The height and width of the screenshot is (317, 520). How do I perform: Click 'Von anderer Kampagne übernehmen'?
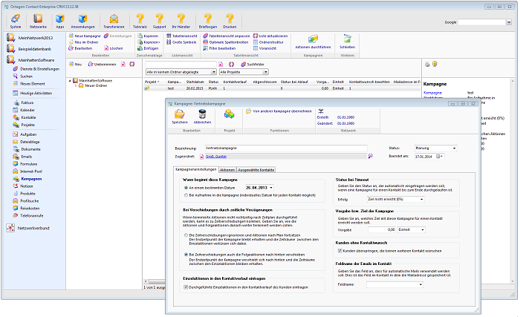pyautogui.click(x=279, y=111)
